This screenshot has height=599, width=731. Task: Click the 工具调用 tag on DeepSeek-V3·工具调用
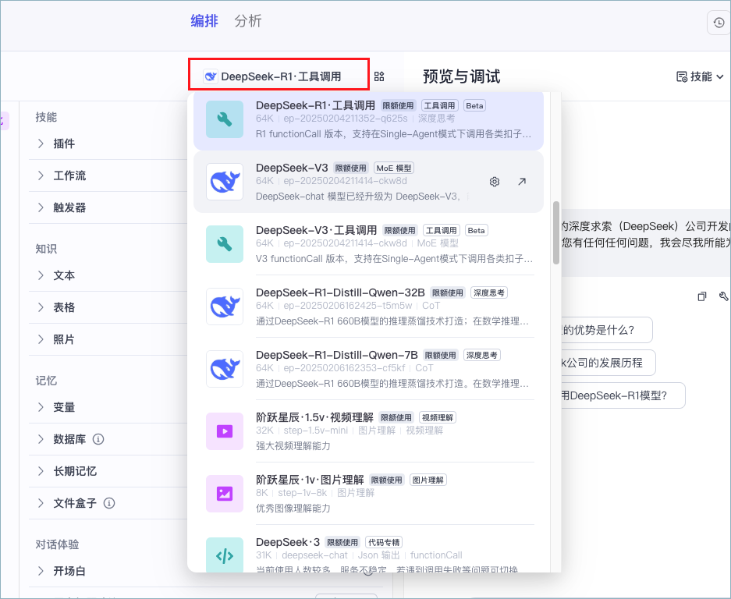(x=442, y=230)
